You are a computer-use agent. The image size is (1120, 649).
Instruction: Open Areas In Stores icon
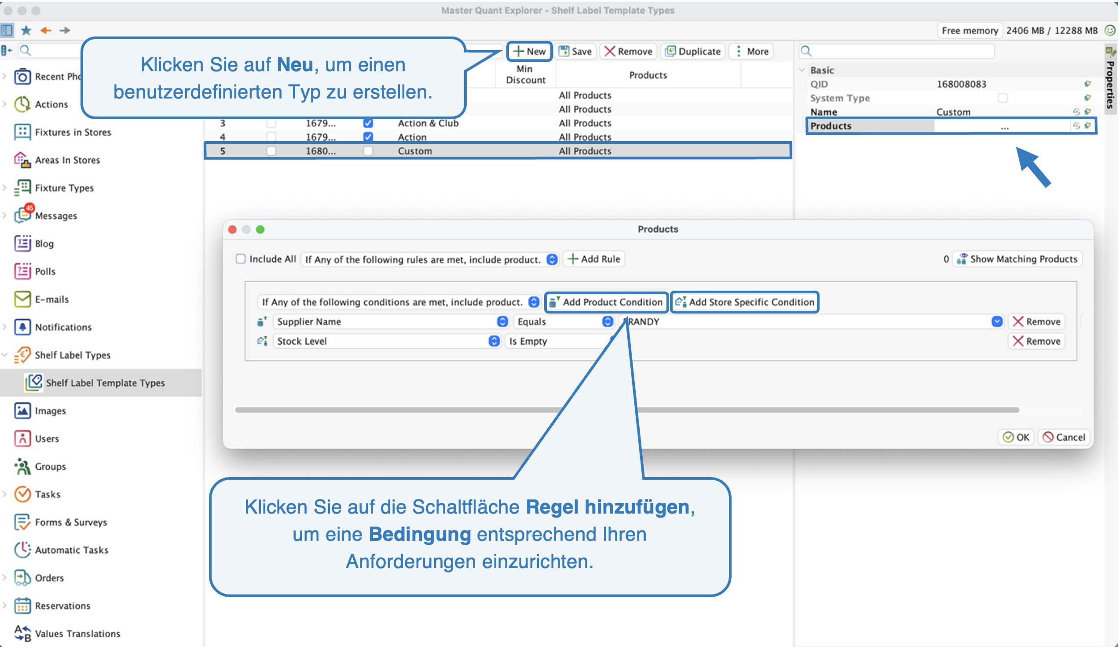pos(22,160)
